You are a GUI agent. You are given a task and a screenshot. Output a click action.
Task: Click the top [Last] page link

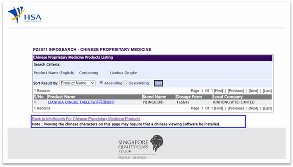267,91
